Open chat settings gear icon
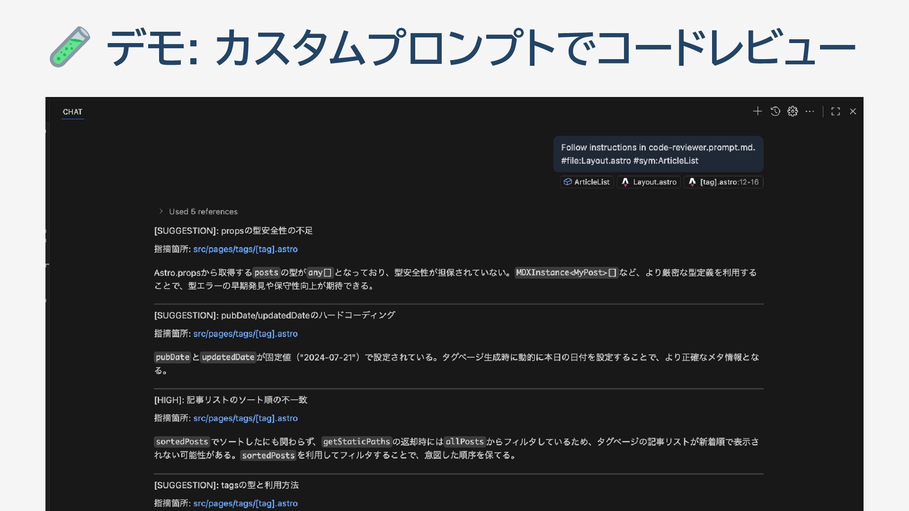 pos(793,111)
